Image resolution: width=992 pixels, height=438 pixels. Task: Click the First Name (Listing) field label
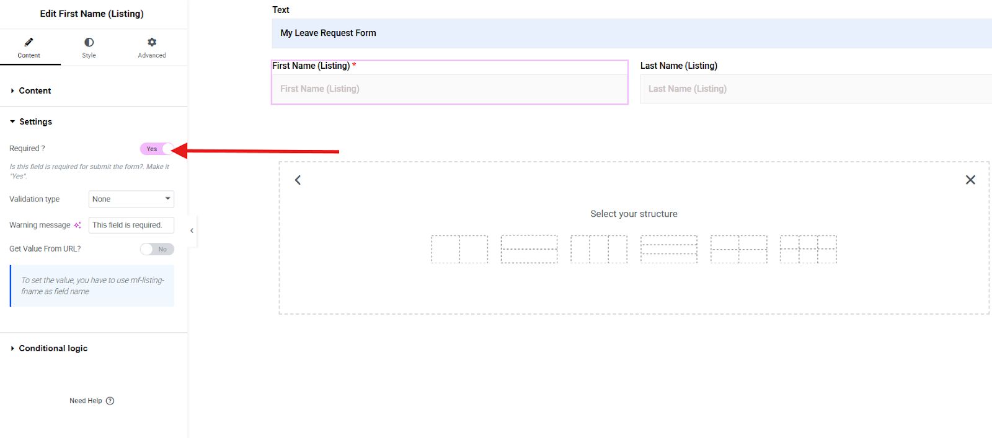tap(311, 66)
